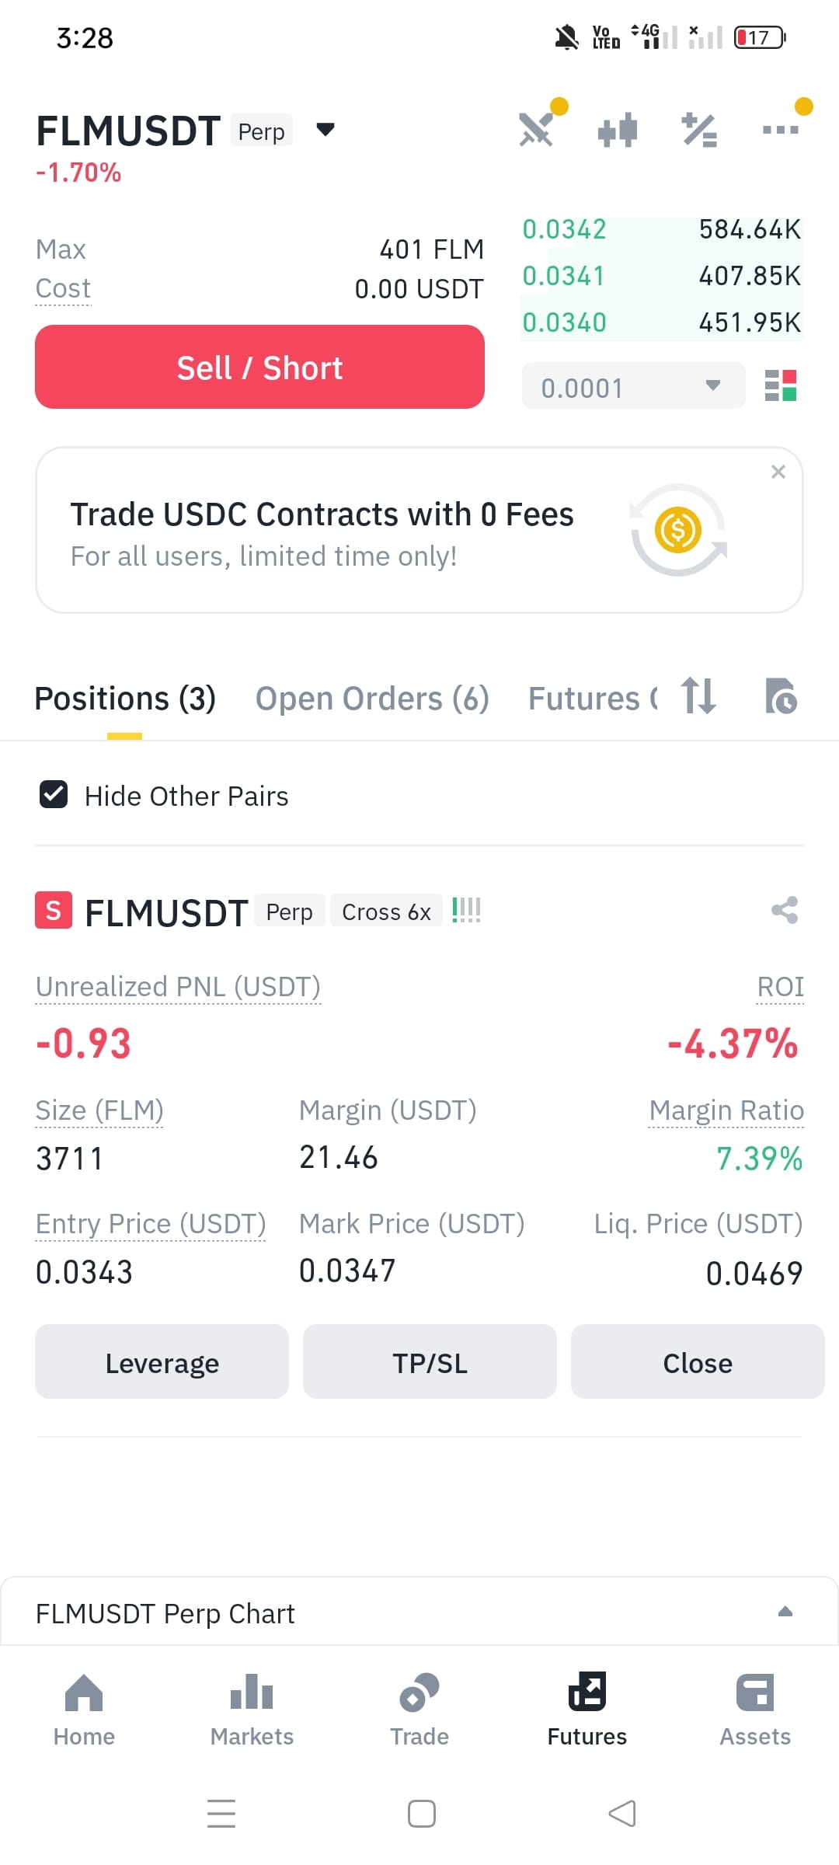Go to Assets in bottom navigation
The image size is (839, 1865).
(755, 1710)
